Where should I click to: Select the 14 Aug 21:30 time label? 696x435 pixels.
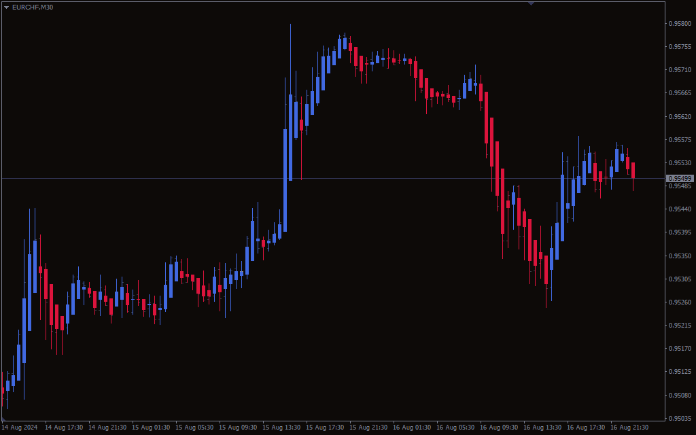[x=107, y=428]
